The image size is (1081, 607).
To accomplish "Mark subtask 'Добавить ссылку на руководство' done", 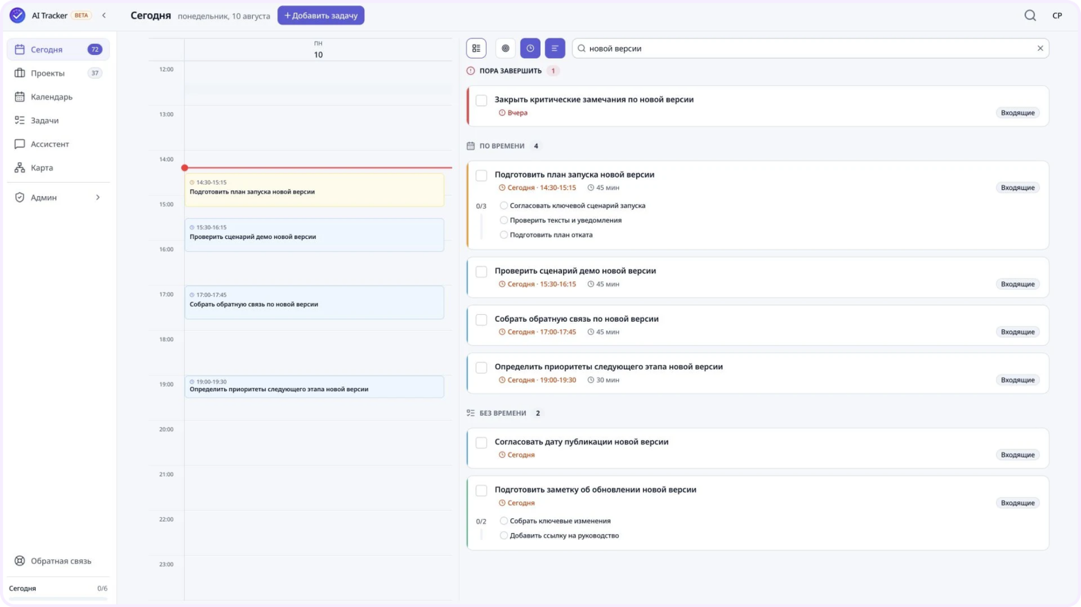I will 504,535.
